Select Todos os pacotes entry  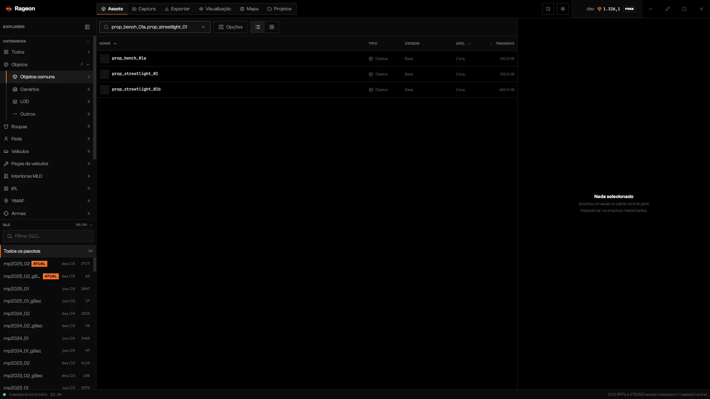[x=48, y=251]
